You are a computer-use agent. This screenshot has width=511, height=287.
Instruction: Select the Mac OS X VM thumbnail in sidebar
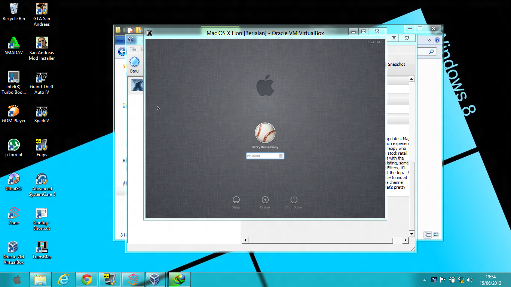click(x=136, y=85)
